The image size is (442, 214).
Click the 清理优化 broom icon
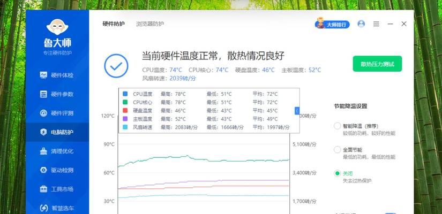pyautogui.click(x=43, y=151)
